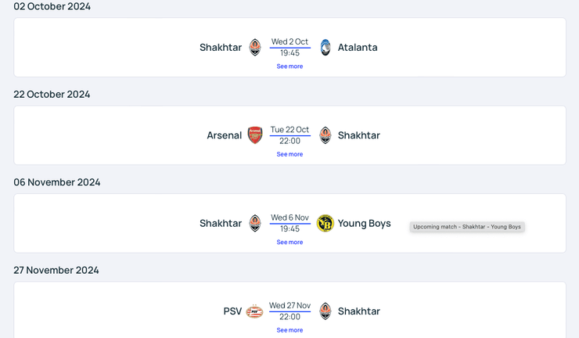The width and height of the screenshot is (579, 338).
Task: Click the Arsenal team name
Action: [225, 135]
